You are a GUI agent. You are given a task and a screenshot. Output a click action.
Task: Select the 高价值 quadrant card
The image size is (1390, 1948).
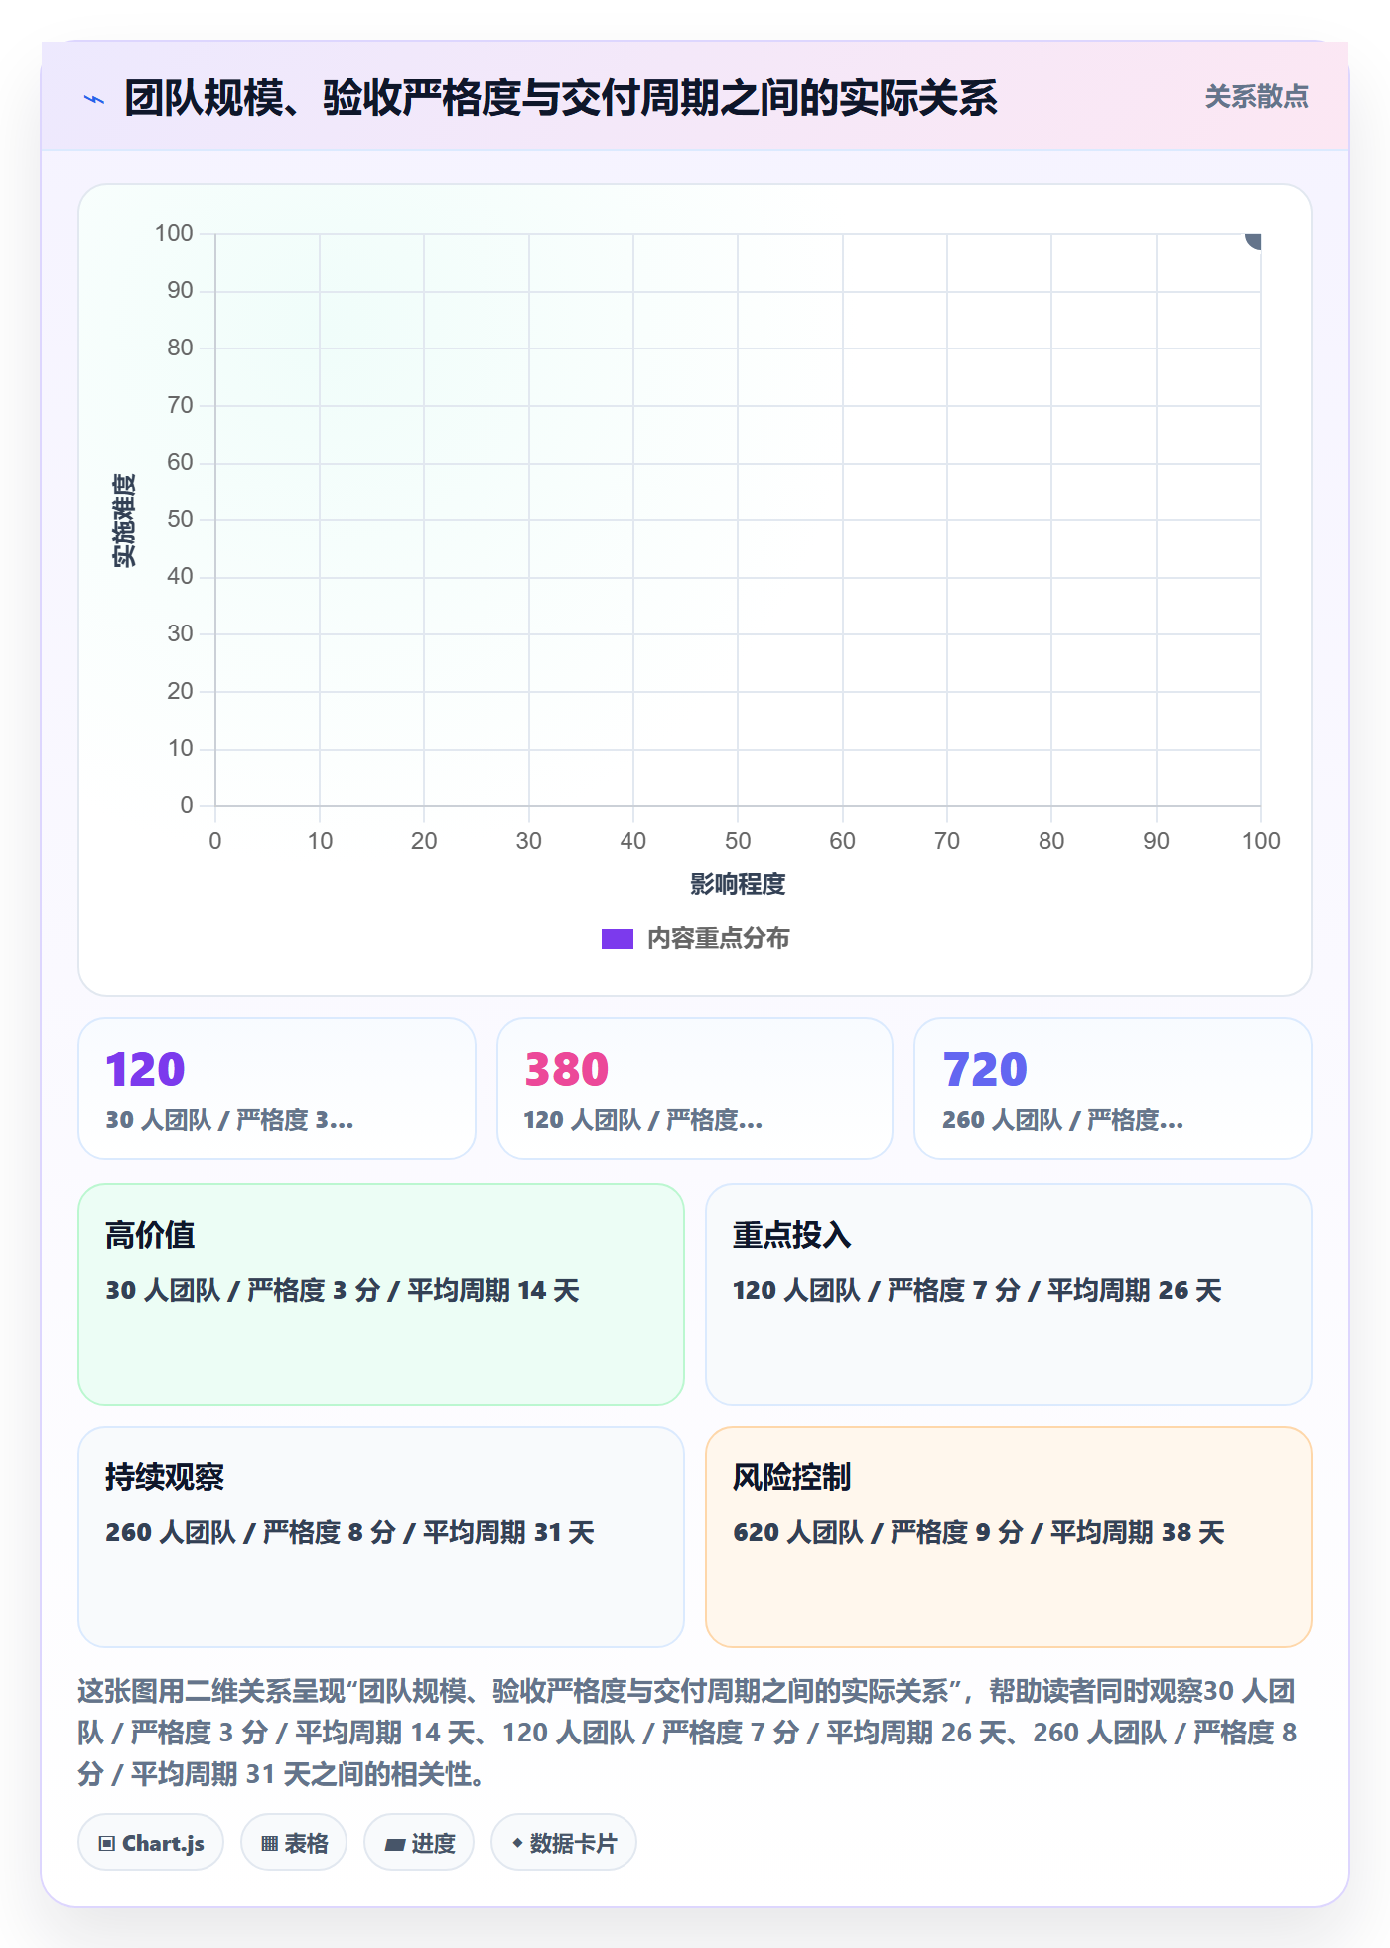coord(381,1295)
